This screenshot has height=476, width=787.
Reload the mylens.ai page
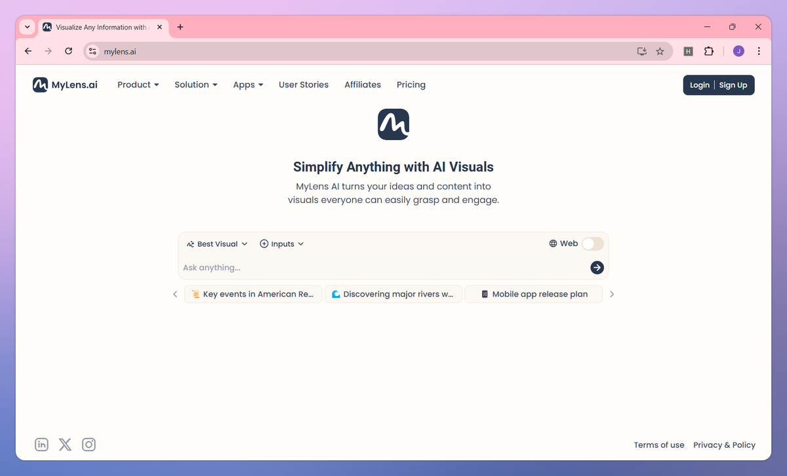tap(68, 51)
